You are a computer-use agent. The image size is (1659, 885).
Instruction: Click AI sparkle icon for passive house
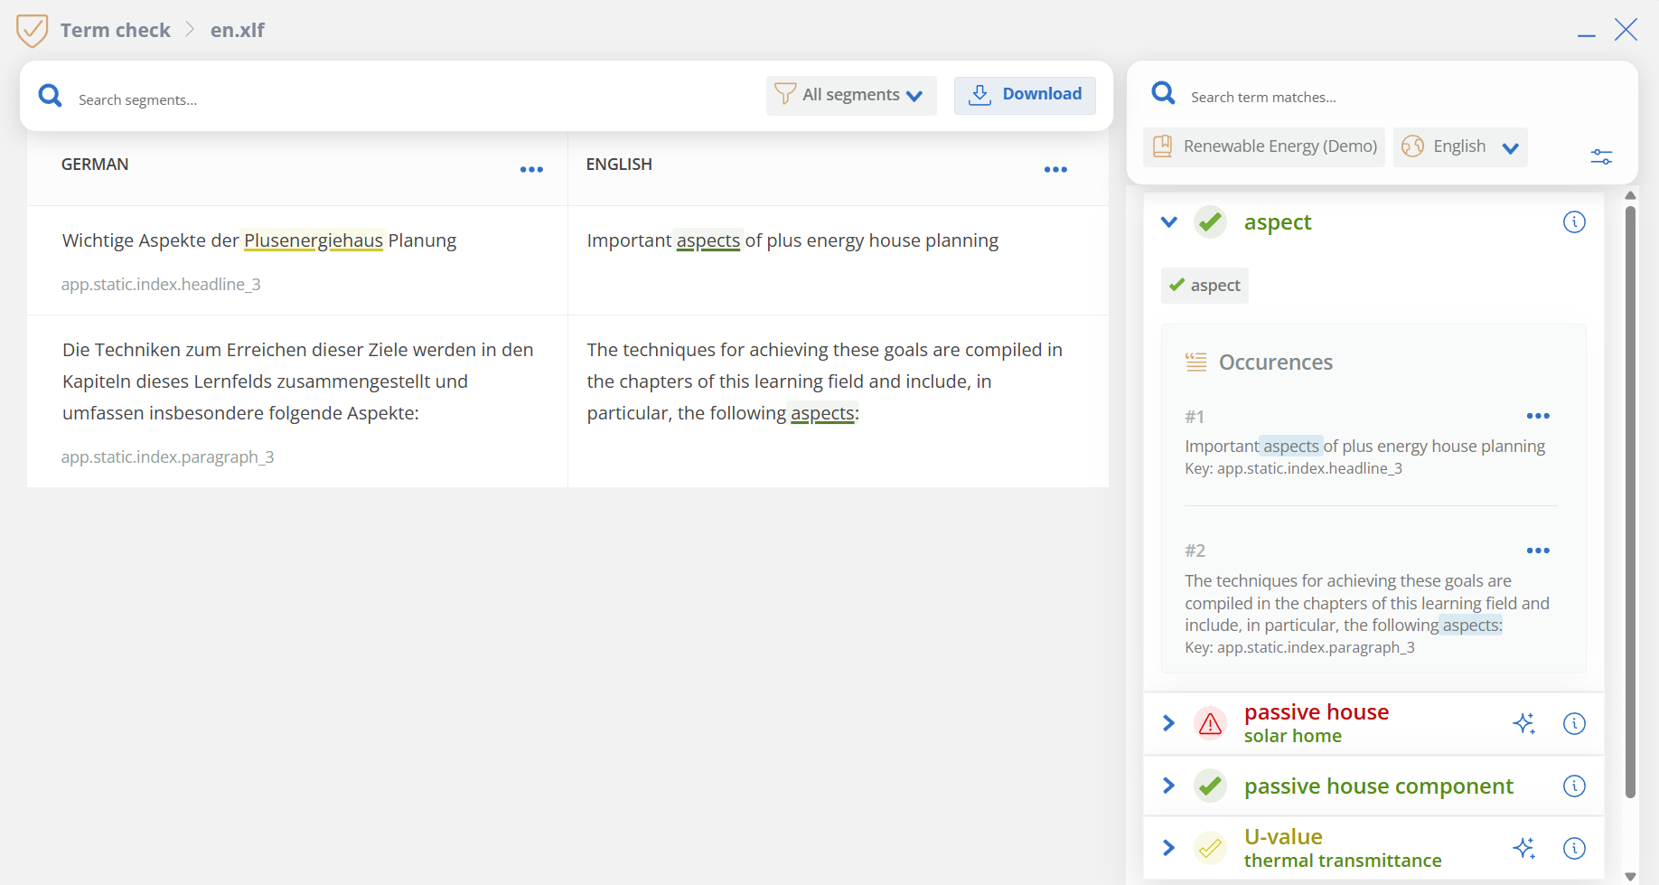coord(1524,723)
